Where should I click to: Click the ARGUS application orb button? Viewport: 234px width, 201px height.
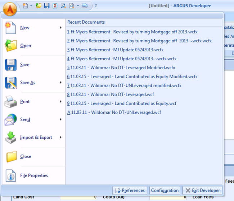pos(10,9)
